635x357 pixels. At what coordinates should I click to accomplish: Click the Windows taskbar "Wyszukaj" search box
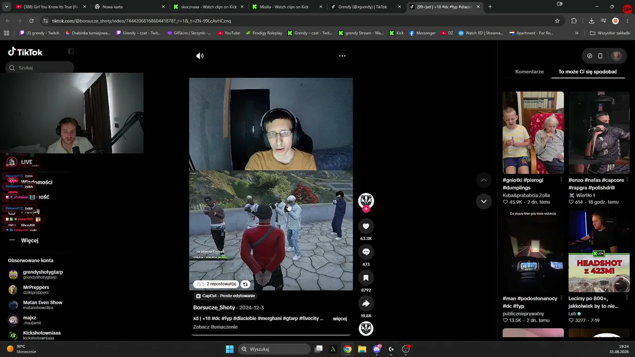pos(273,349)
